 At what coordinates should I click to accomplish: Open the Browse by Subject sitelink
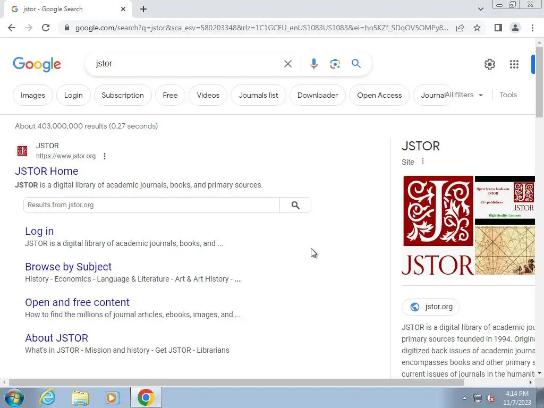pos(69,267)
